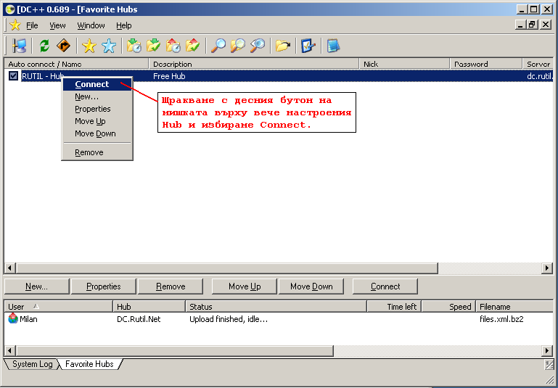Choose Connect in the context menu
558x388 pixels.
tap(97, 84)
